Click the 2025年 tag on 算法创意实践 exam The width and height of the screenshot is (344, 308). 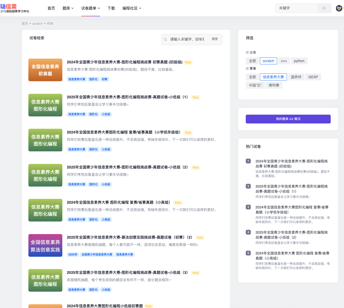click(73, 254)
